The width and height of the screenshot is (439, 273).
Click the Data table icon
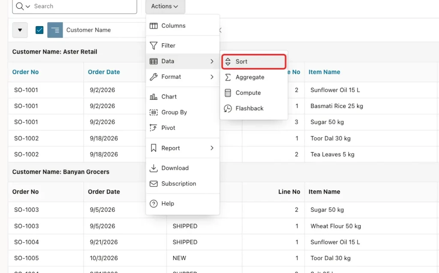point(153,61)
